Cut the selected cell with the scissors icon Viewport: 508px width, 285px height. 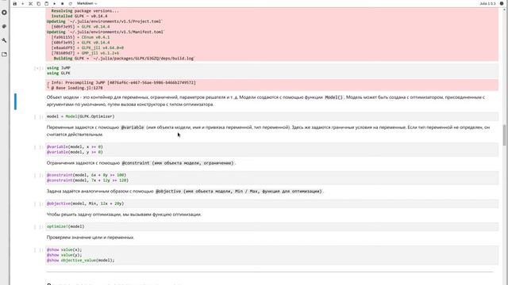30,3
